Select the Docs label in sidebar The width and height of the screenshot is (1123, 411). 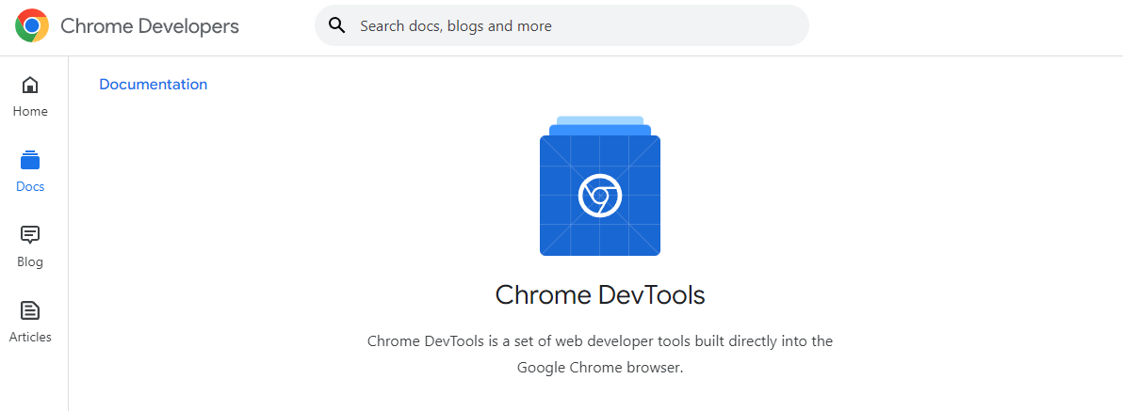pyautogui.click(x=30, y=186)
